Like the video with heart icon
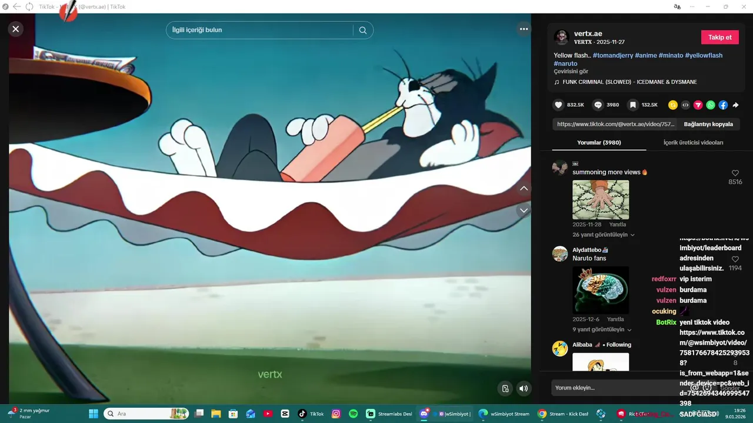Viewport: 753px width, 423px height. click(x=558, y=105)
